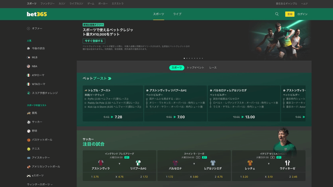Click the soccer ball icon beside 今後の試合
Image resolution: width=333 pixels, height=187 pixels.
pos(29,48)
